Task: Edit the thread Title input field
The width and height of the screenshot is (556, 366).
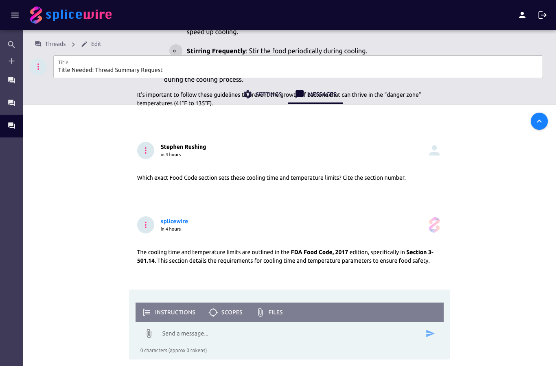Action: pos(298,67)
